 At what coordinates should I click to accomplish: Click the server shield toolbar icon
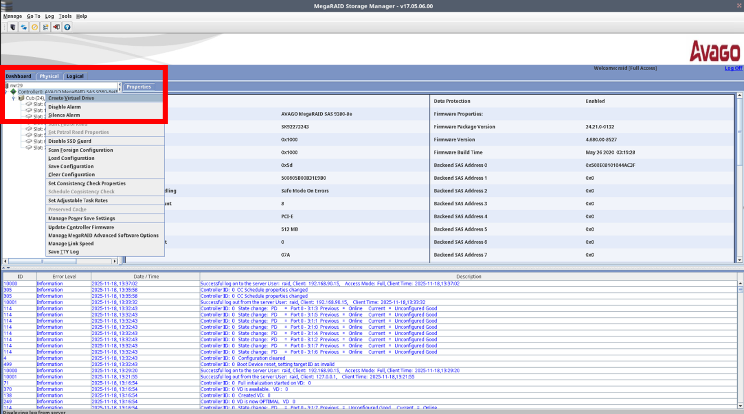13,27
